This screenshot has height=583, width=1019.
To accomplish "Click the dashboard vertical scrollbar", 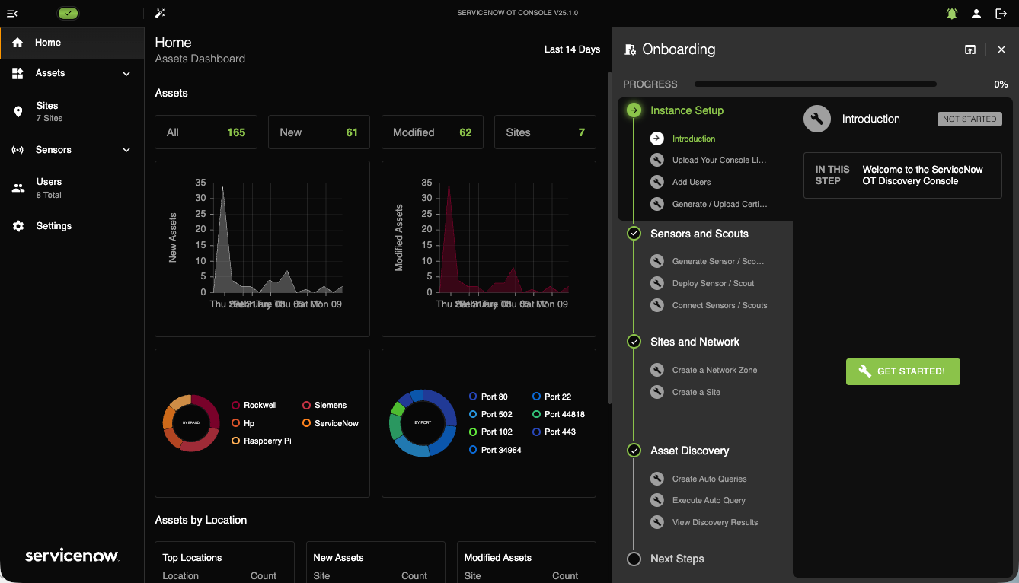I will pos(609,237).
